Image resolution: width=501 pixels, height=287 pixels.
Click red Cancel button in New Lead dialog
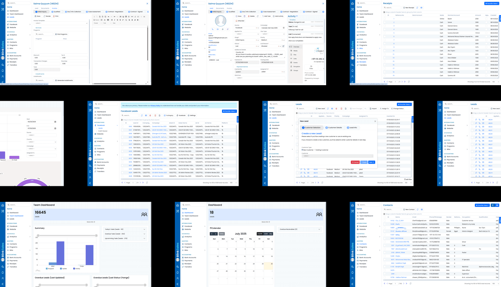click(355, 162)
